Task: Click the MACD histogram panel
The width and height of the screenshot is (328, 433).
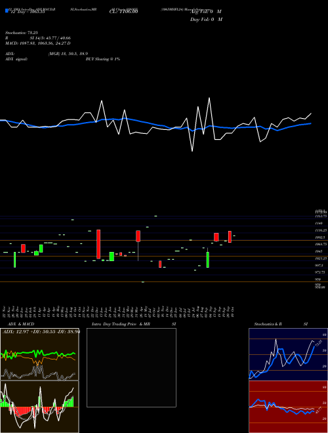Action: point(39,407)
